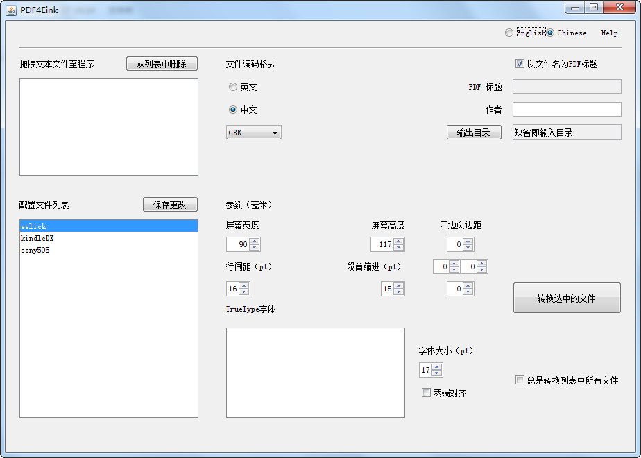
Task: Decrease 行间距 value of 16
Action: [244, 291]
